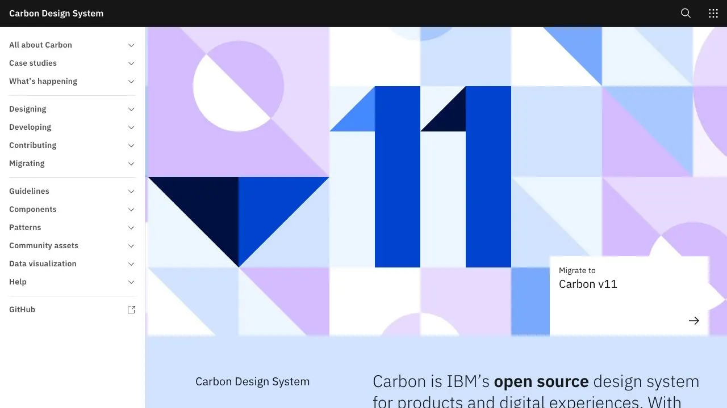Click the Guidelines chevron arrow
This screenshot has height=408, width=727.
click(131, 192)
